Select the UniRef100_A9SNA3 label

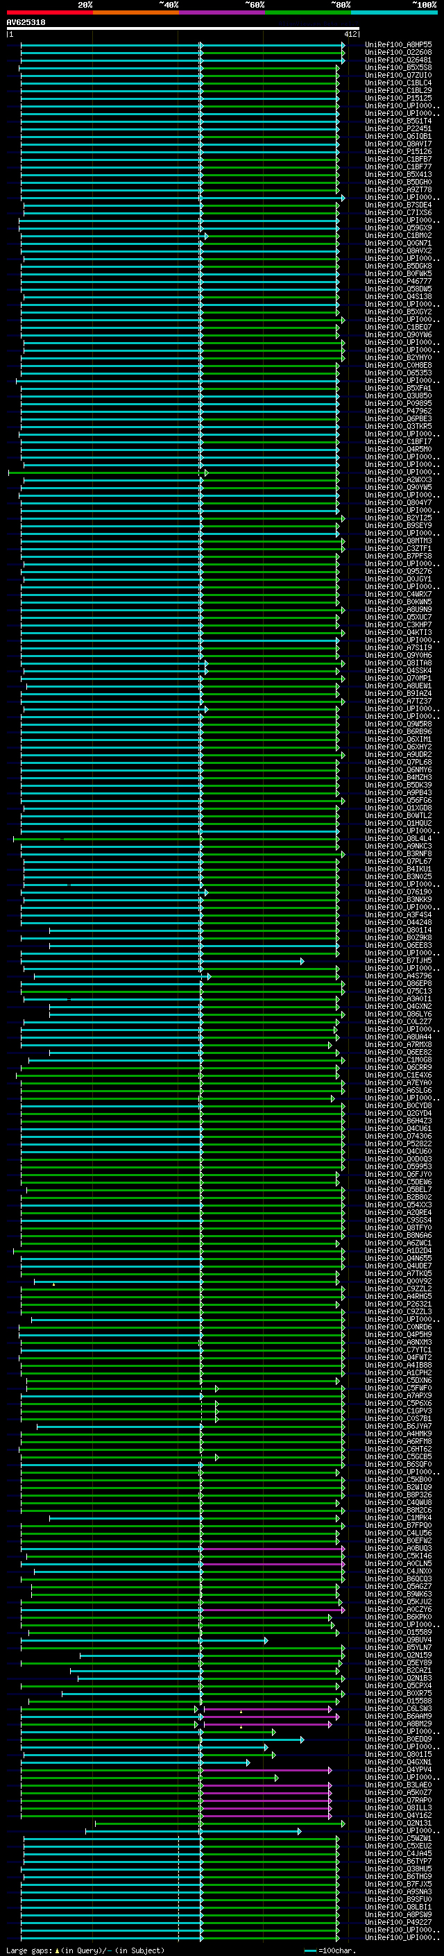398,1891
